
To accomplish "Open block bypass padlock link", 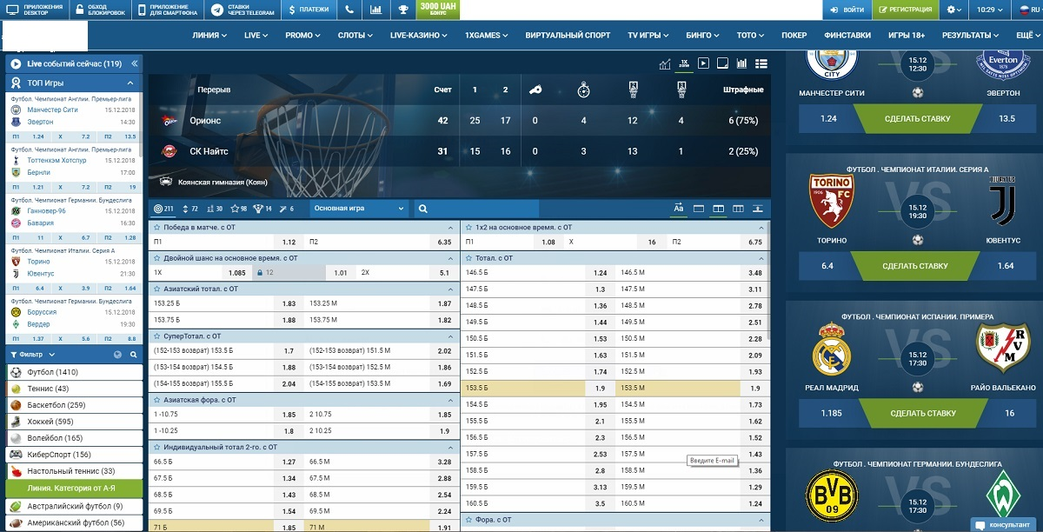I will point(100,10).
